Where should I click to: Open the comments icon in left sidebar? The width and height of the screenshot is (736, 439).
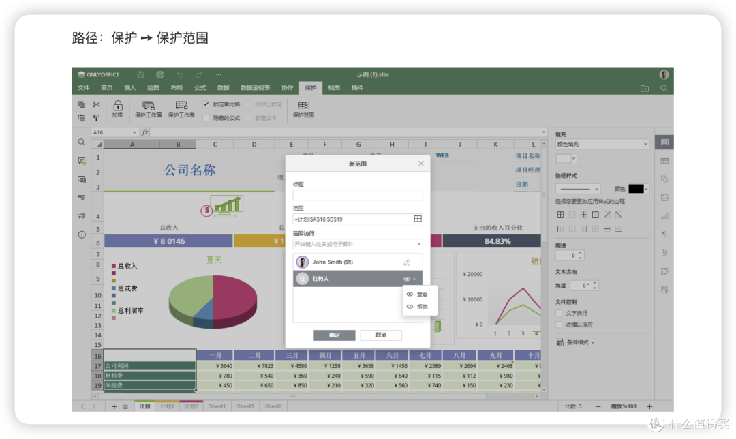[82, 161]
